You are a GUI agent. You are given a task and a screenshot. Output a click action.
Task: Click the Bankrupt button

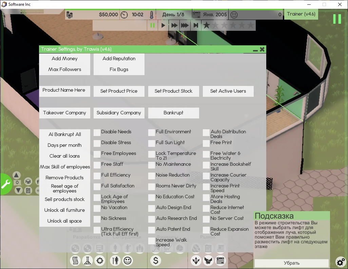[173, 113]
